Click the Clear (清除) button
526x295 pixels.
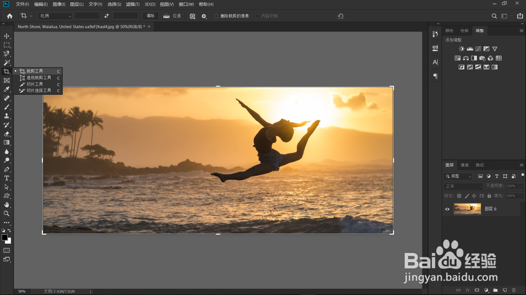(x=150, y=16)
